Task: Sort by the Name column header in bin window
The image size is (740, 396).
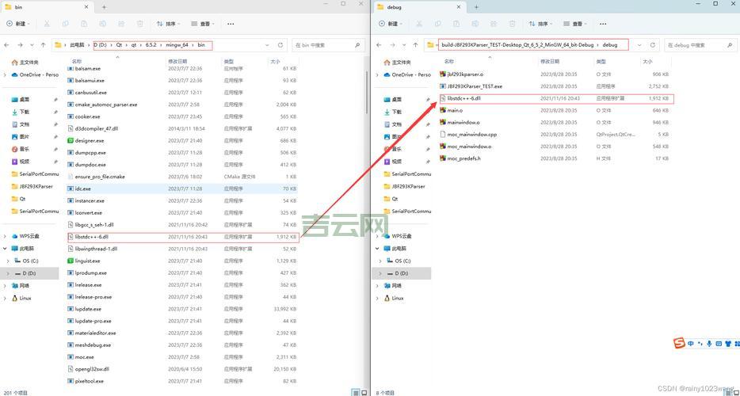Action: (77, 61)
